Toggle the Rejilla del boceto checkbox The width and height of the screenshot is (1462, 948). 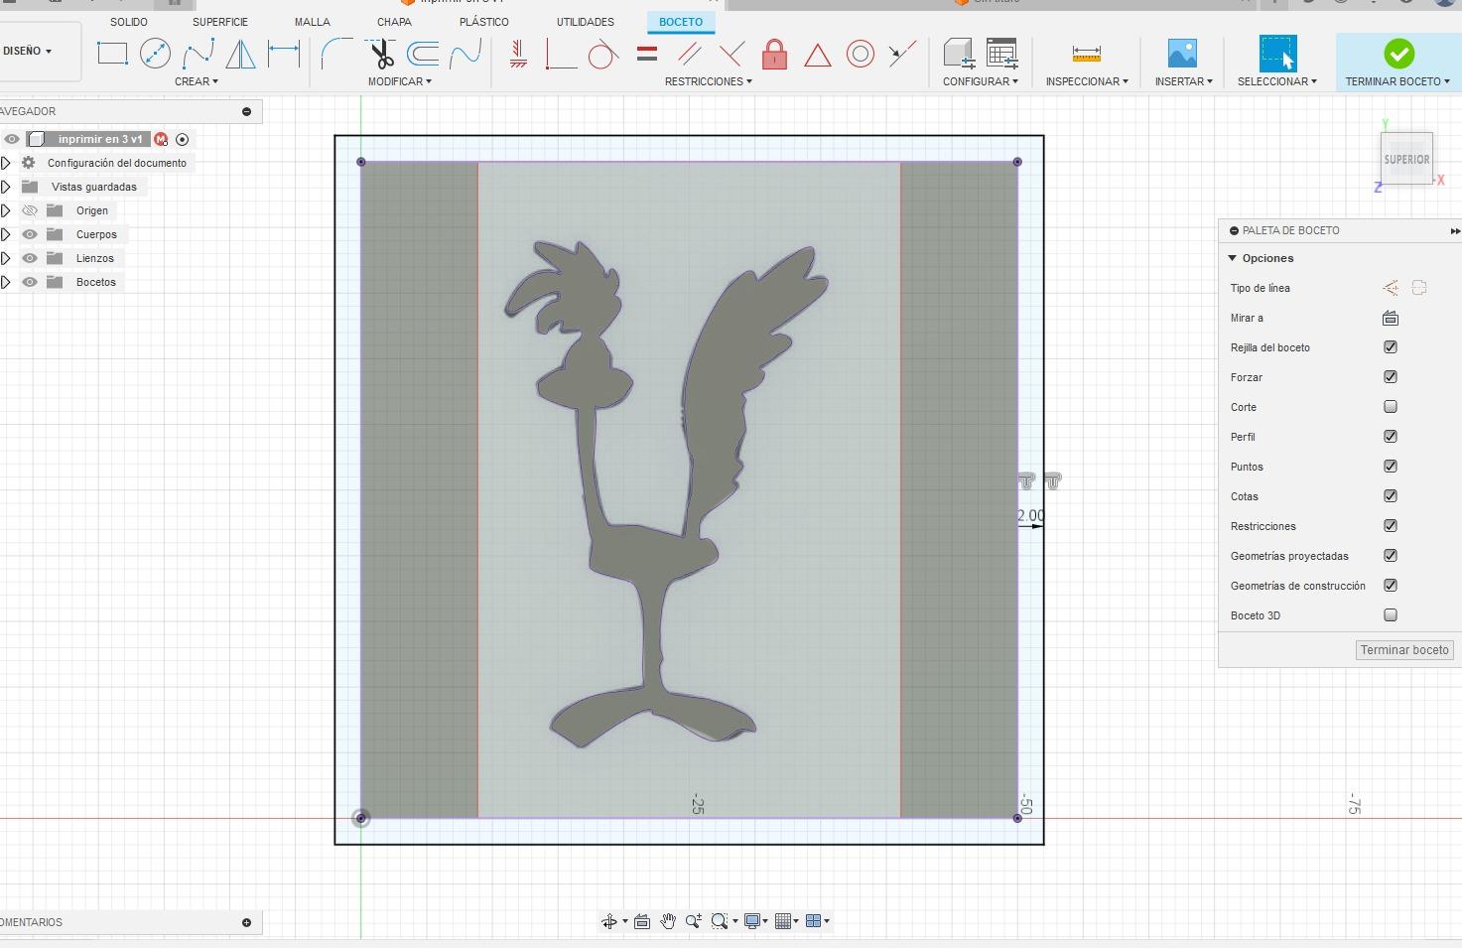[1391, 347]
